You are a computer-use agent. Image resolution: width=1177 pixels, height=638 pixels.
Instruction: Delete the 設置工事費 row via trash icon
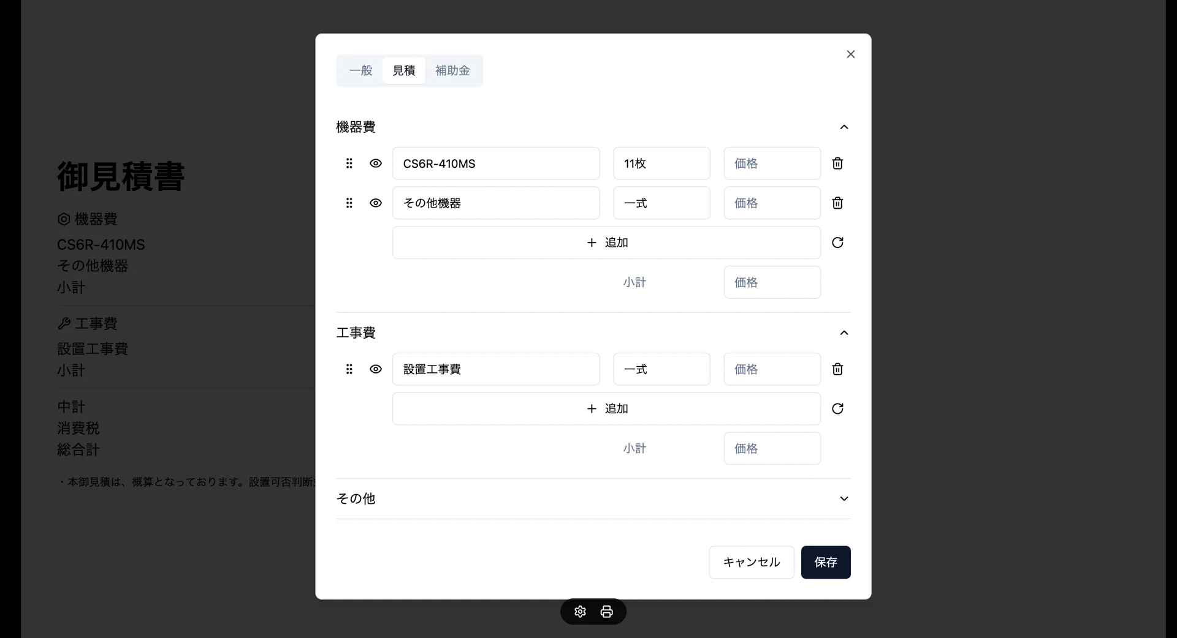837,369
